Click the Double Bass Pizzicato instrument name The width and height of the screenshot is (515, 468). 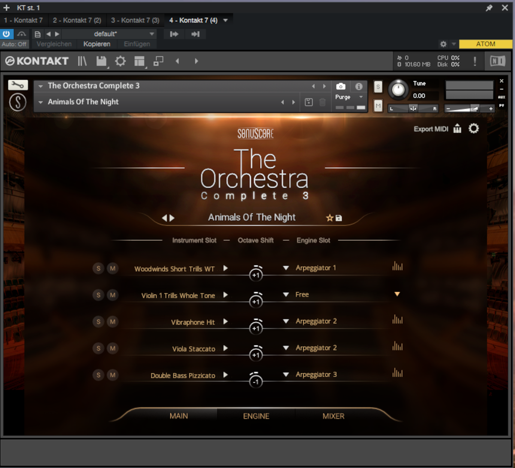click(183, 375)
